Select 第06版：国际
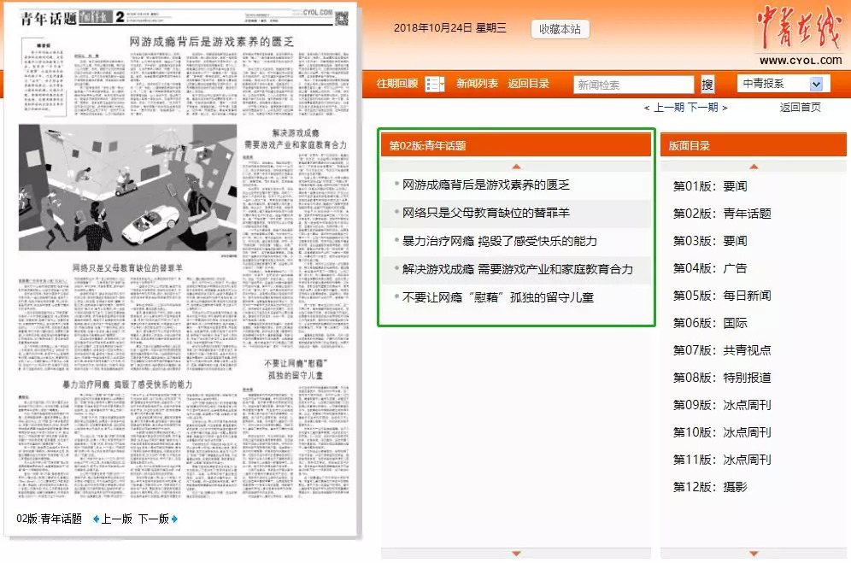Screen dimensions: 851x563 (x=710, y=323)
